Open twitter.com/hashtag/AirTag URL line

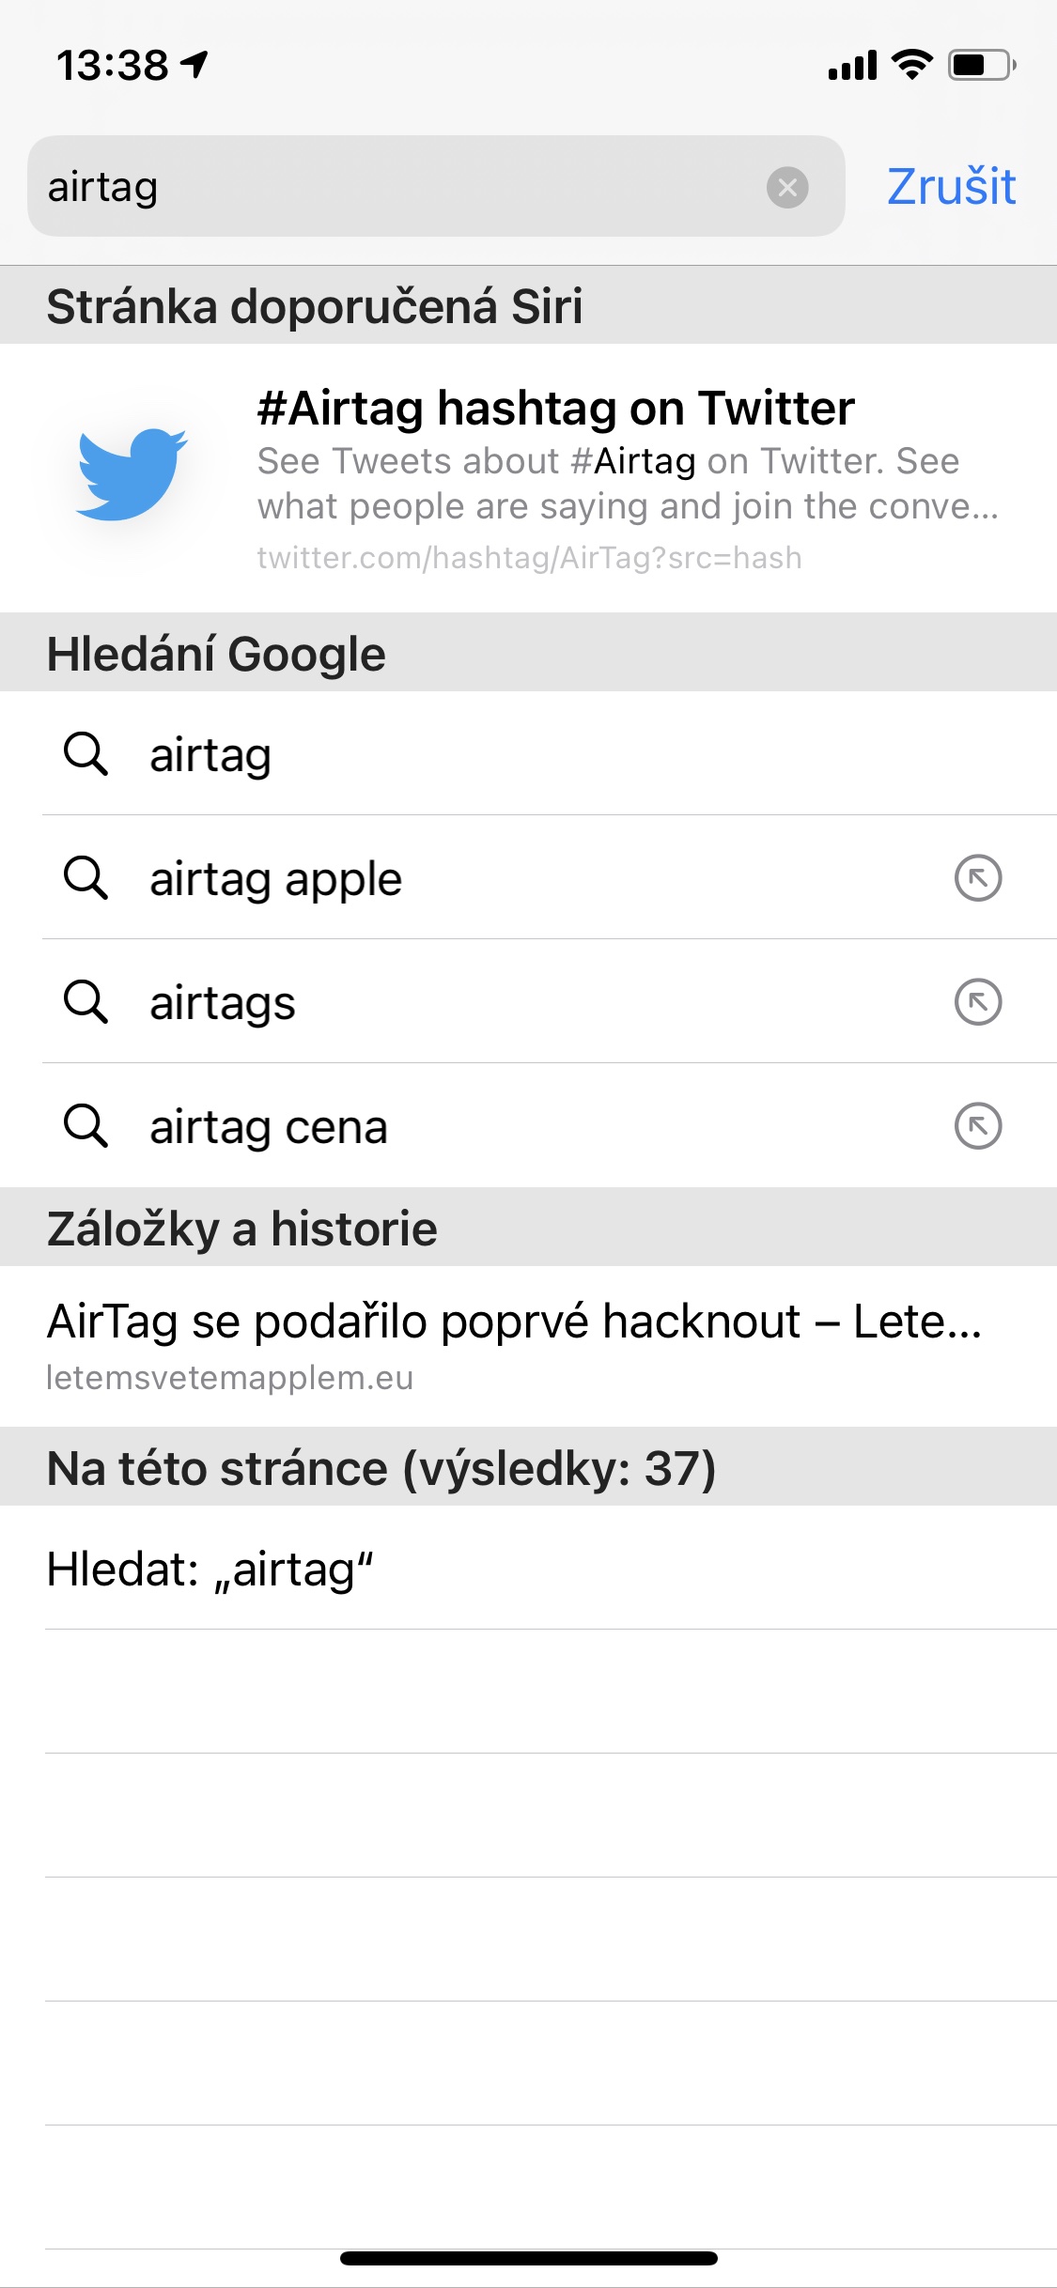click(x=529, y=558)
